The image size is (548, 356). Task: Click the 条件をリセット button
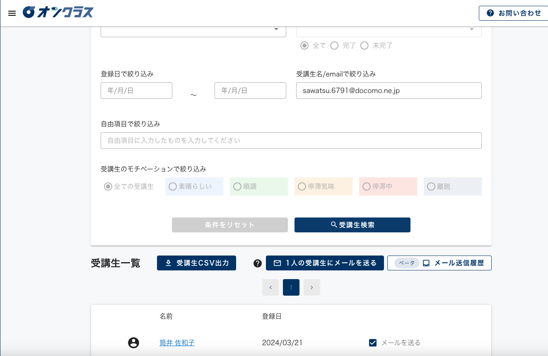point(229,225)
